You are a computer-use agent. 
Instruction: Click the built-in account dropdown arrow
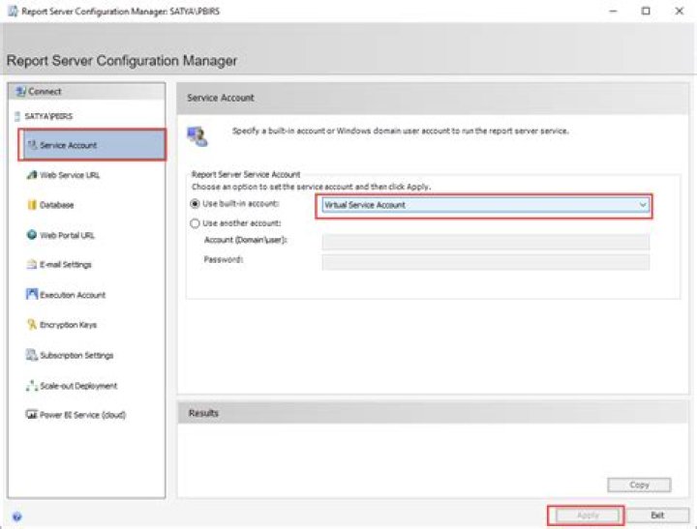click(x=643, y=205)
